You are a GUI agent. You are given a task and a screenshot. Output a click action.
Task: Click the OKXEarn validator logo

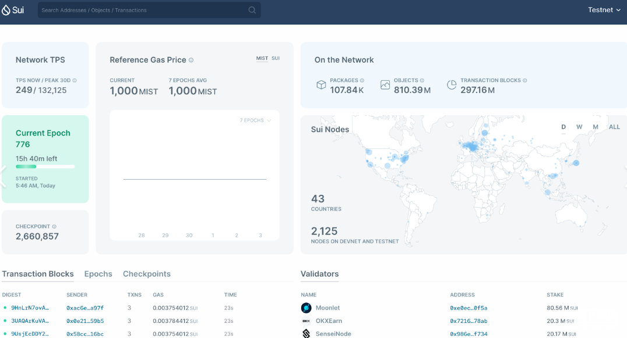click(306, 321)
